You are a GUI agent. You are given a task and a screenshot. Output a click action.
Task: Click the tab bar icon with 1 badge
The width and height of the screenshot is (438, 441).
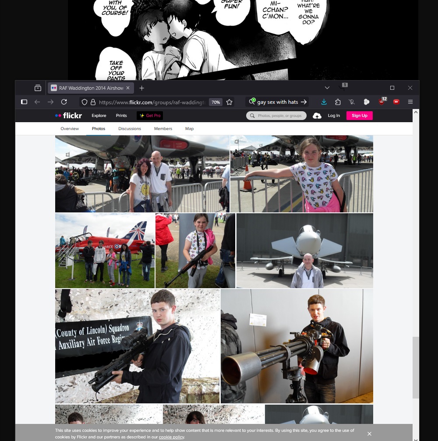tap(344, 87)
